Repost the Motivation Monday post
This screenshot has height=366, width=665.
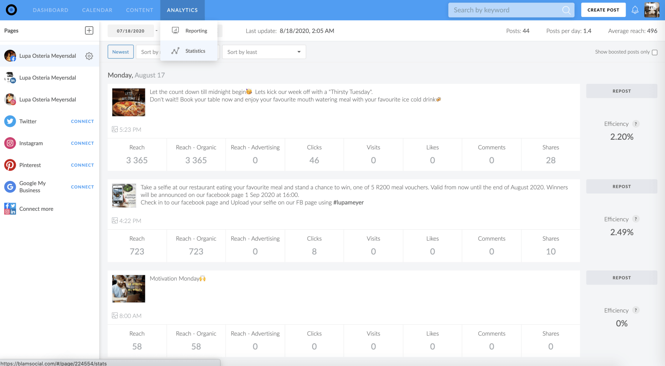(622, 278)
